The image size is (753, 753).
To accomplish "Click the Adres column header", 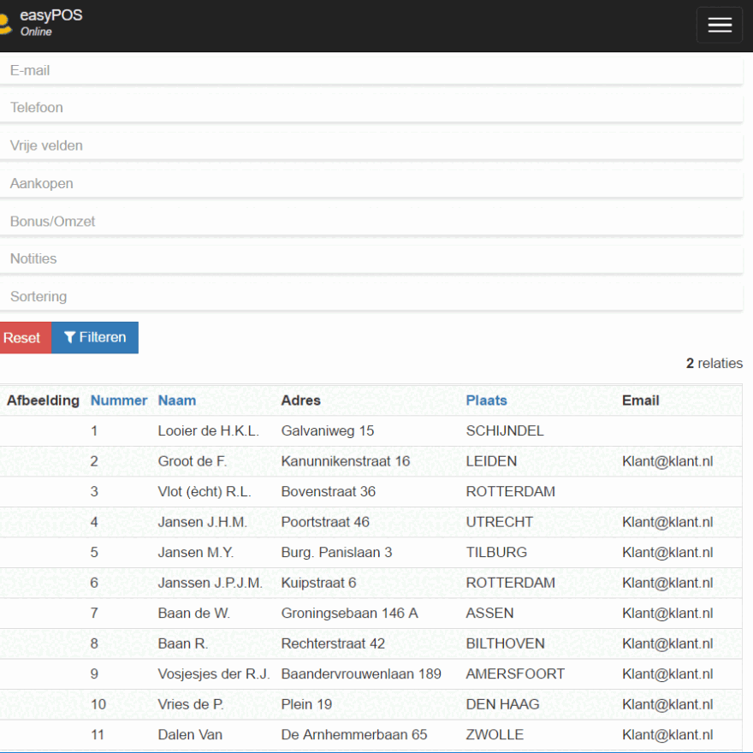I will [300, 400].
